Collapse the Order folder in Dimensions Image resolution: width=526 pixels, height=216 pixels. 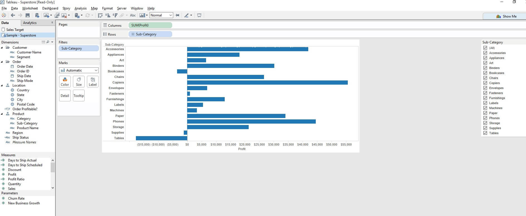point(2,62)
